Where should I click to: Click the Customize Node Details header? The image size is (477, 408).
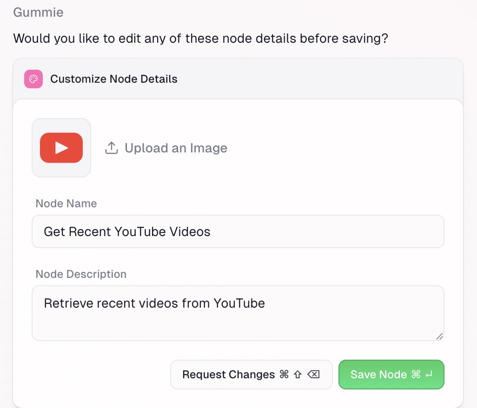click(113, 79)
